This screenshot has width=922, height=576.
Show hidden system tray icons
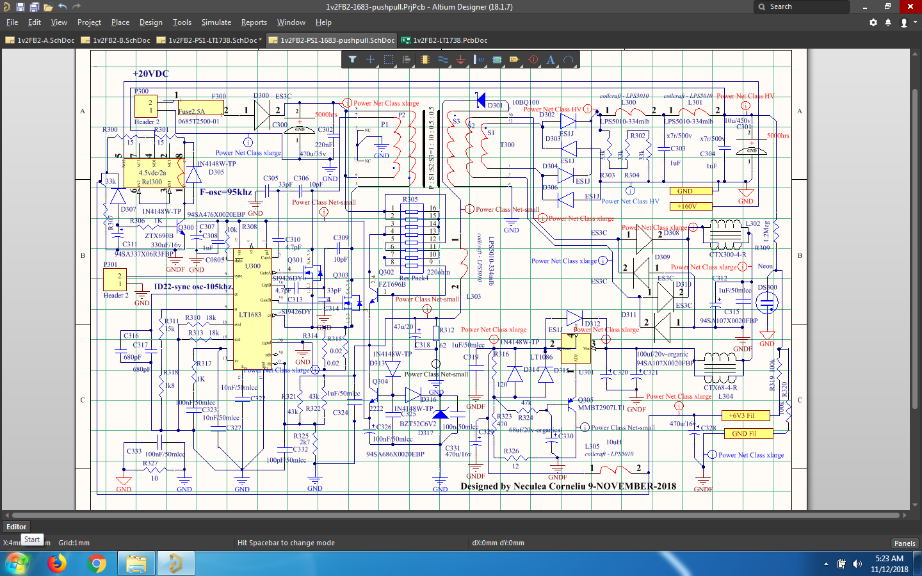(826, 564)
